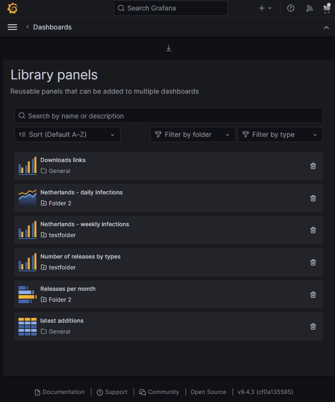Delete the Releases per month panel

(313, 295)
